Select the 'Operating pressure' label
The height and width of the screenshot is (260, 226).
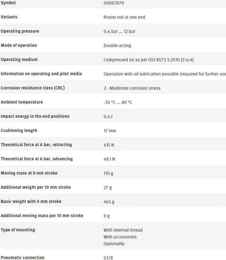coord(20,31)
